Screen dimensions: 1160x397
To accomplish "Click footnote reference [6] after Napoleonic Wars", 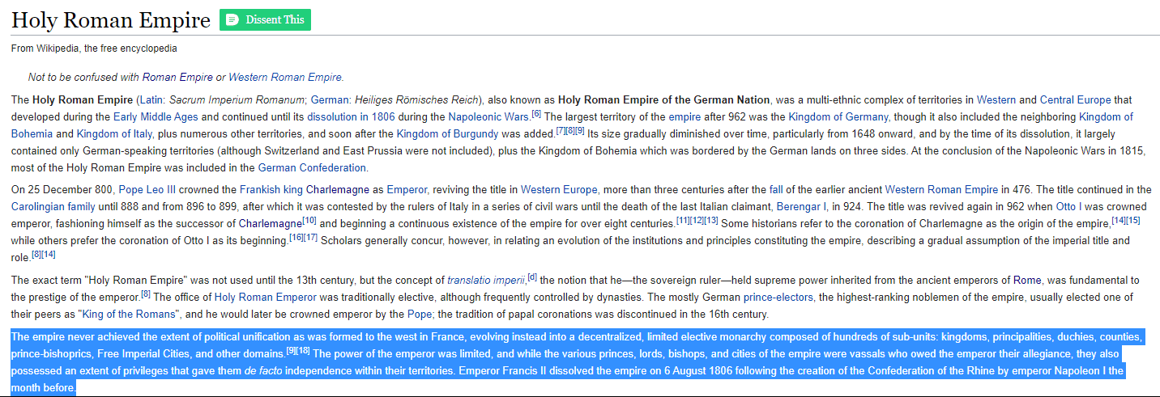I will [x=536, y=113].
